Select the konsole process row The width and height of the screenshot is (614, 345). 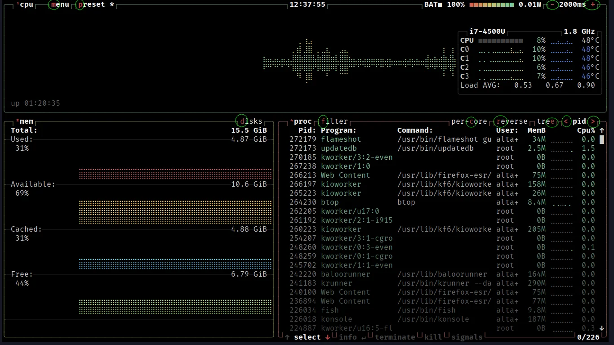[x=442, y=319]
